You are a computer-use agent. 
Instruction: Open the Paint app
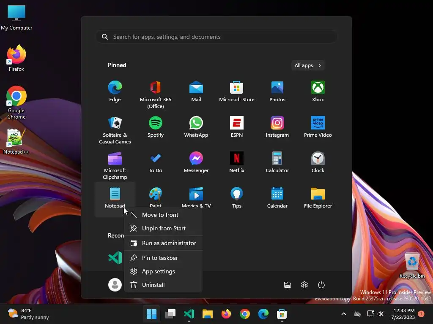(x=156, y=197)
